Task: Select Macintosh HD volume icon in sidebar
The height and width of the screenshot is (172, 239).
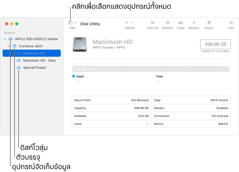Action: [18, 53]
